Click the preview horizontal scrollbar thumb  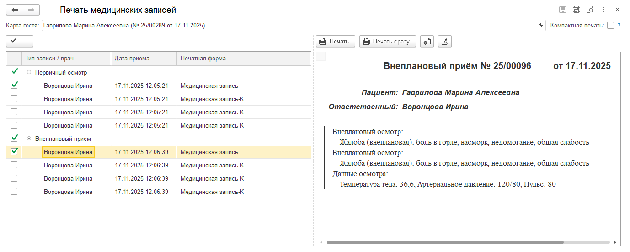[445, 242]
